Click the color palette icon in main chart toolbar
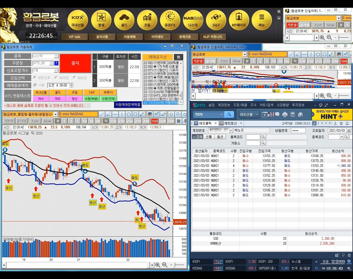The height and width of the screenshot is (279, 353). (149, 114)
